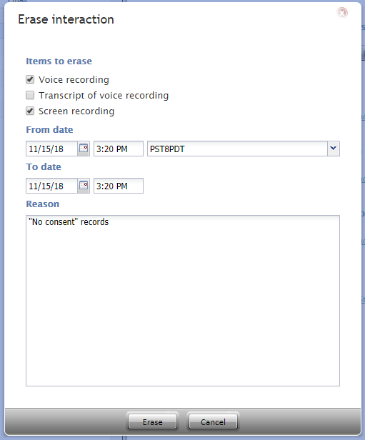Click the From time field 3:20 PM
The image size is (365, 440).
pyautogui.click(x=119, y=149)
